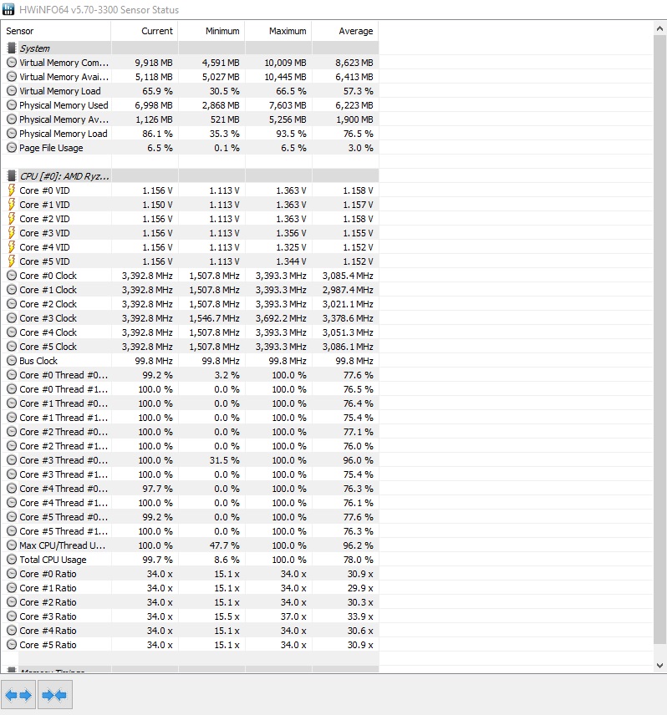Click the 3,692.2 MHz maximum clock value
Viewport: 667px width, 715px height.
pyautogui.click(x=281, y=318)
